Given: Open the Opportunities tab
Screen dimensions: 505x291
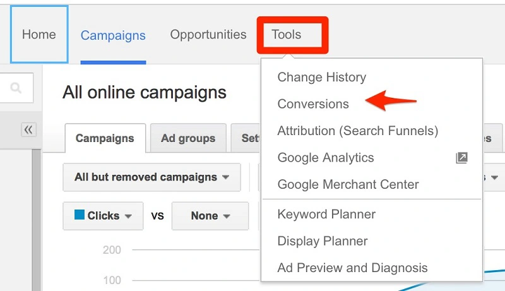Looking at the screenshot, I should [208, 35].
